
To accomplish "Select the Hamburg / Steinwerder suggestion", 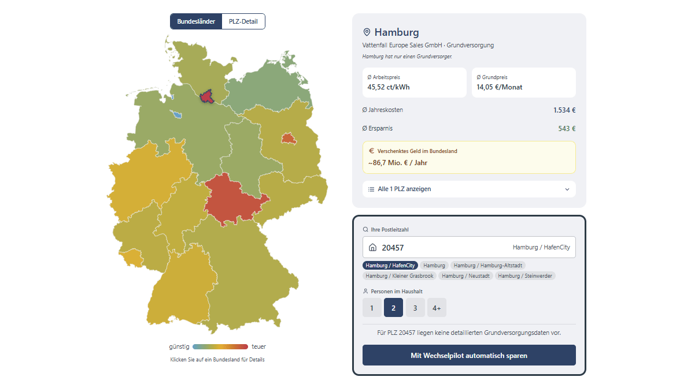I will point(525,276).
